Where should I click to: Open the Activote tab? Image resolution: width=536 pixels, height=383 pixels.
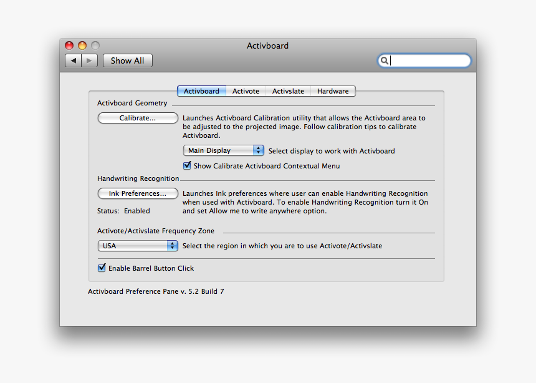pos(246,91)
